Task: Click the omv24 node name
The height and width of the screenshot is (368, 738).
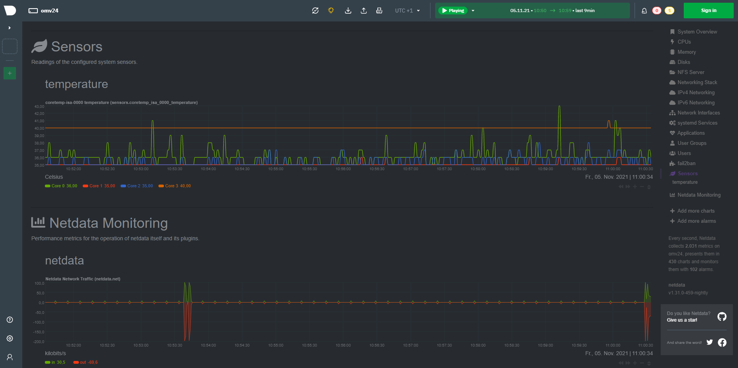Action: 50,11
